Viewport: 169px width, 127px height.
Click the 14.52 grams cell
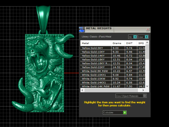[x=118, y=67]
